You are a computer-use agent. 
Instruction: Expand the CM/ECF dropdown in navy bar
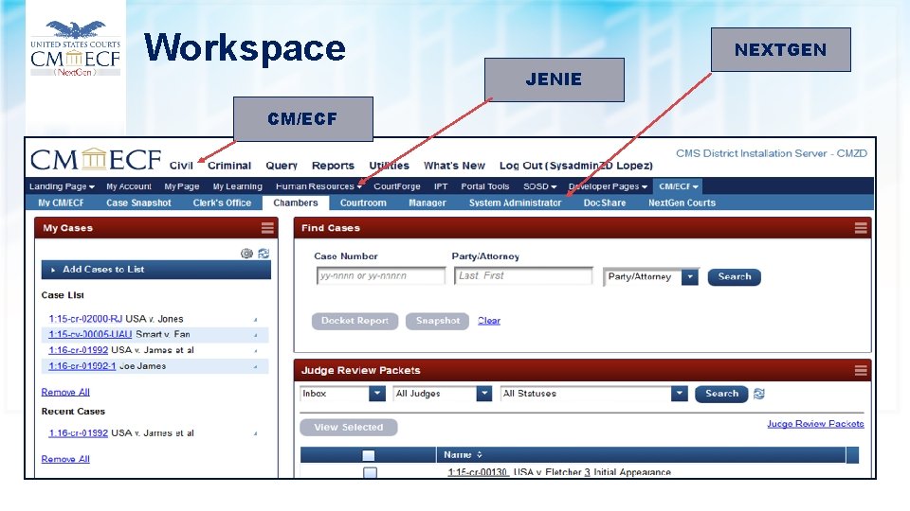coord(678,186)
